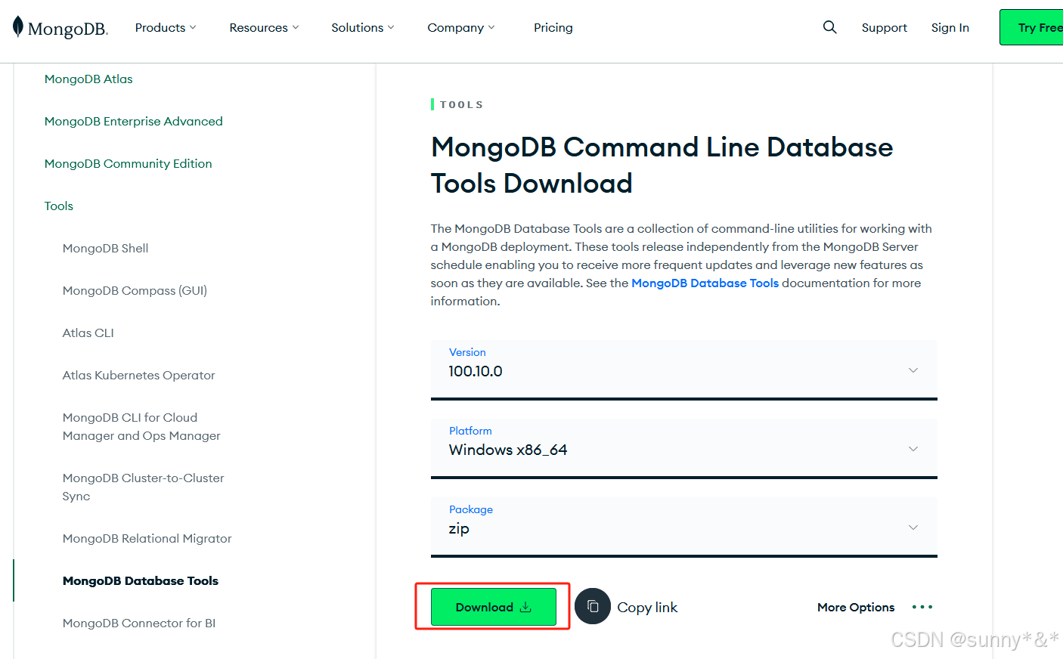The width and height of the screenshot is (1063, 659).
Task: Open the Company menu
Action: click(461, 27)
